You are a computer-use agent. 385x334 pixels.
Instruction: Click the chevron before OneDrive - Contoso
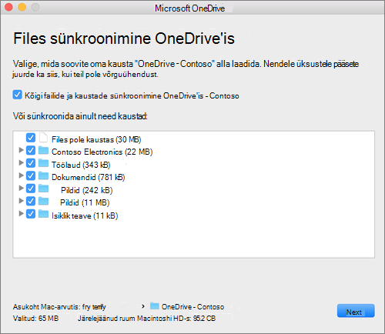[x=143, y=306]
